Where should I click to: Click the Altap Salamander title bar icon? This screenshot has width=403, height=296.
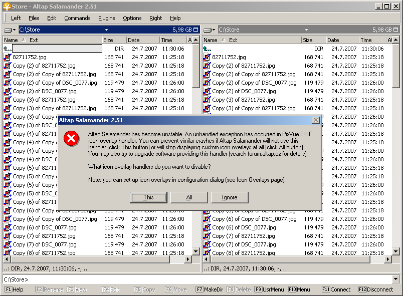tap(7, 7)
